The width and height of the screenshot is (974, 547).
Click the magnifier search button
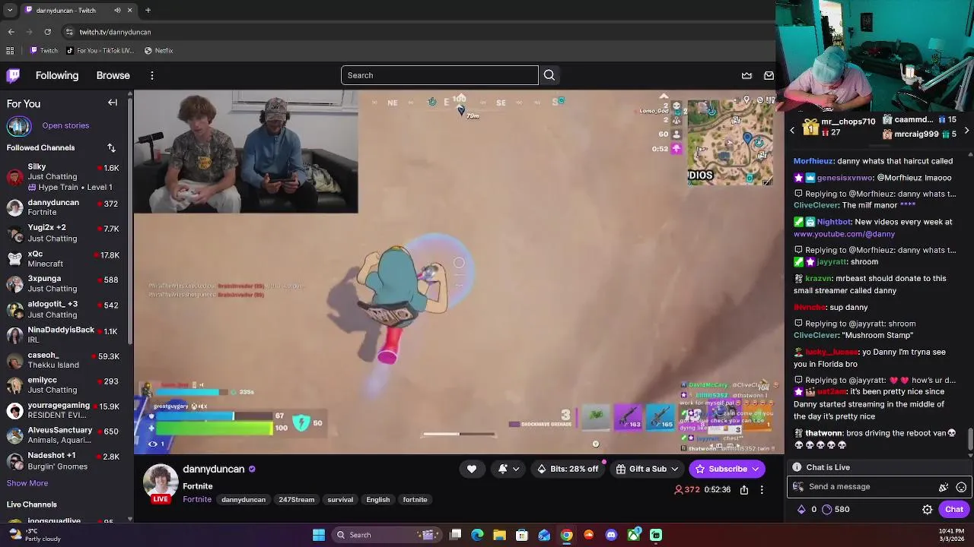549,75
